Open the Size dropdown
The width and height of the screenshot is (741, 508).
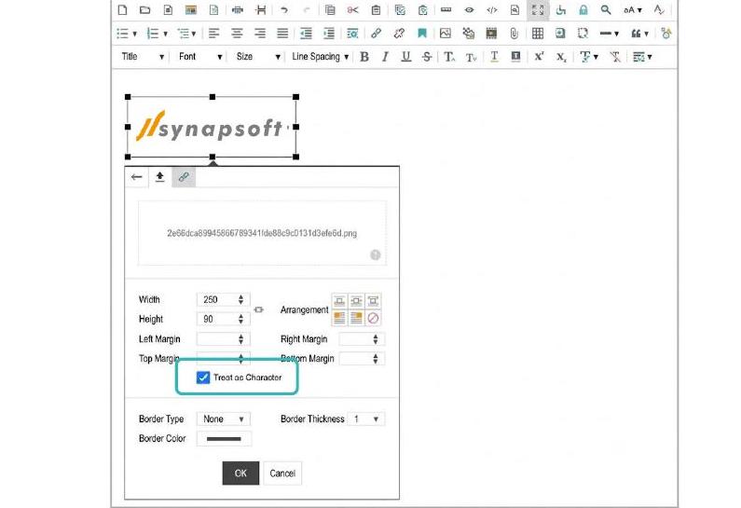pyautogui.click(x=258, y=57)
